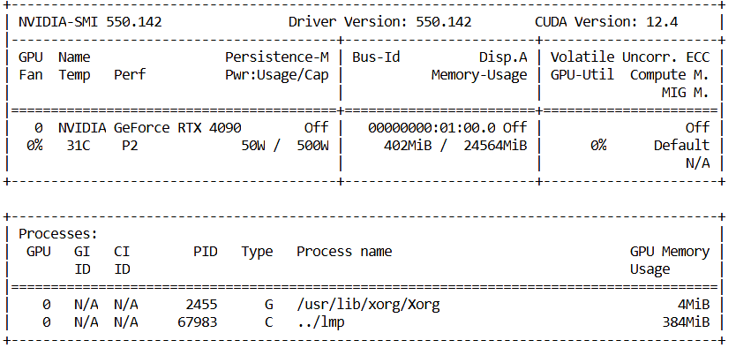Viewport: 736px width, 348px height.
Task: Click the 24564MiB total memory value
Action: coord(495,146)
